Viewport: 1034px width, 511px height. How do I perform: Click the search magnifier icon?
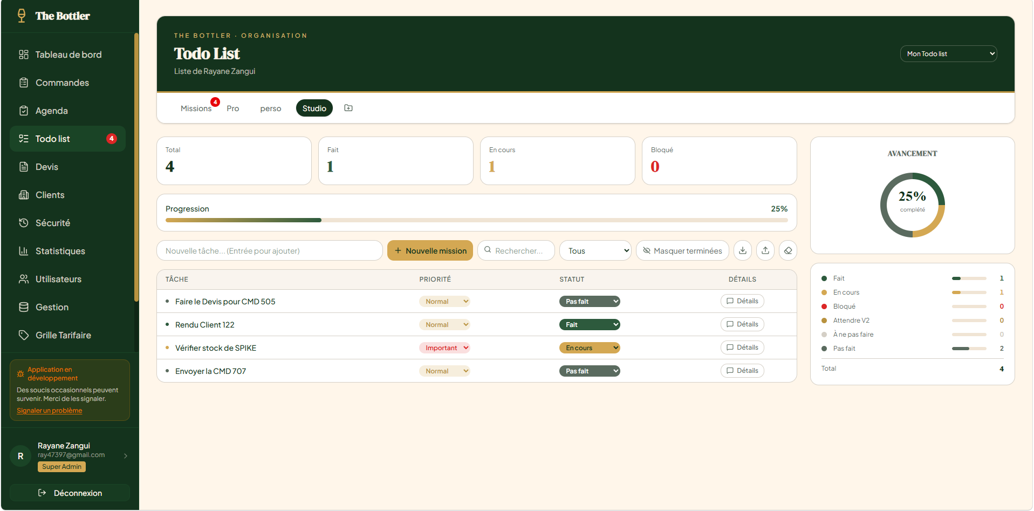(488, 250)
